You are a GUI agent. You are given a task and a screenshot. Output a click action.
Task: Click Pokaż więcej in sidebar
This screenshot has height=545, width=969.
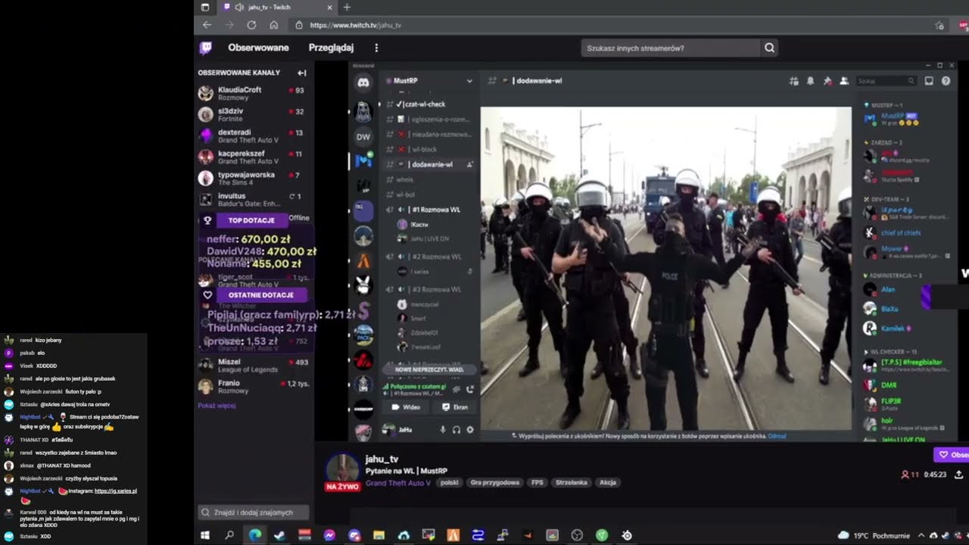click(x=217, y=406)
